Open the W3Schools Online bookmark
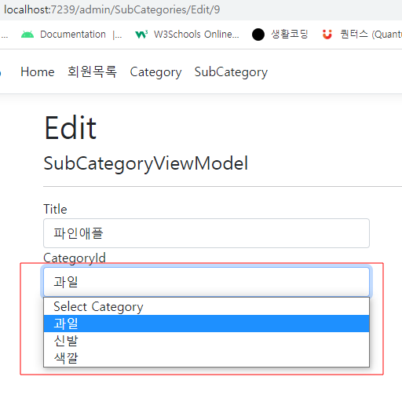Image resolution: width=402 pixels, height=395 pixels. tap(187, 35)
